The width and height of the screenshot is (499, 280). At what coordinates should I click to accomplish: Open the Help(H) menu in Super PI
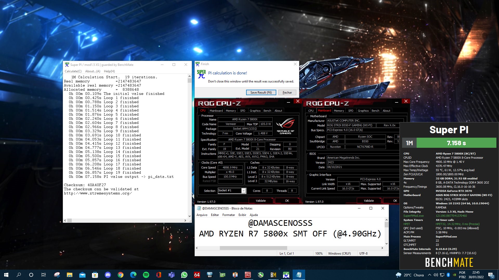pyautogui.click(x=109, y=71)
